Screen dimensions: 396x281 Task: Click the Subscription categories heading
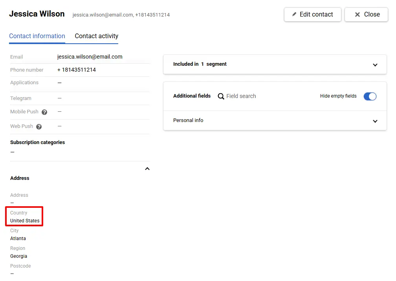click(x=37, y=142)
